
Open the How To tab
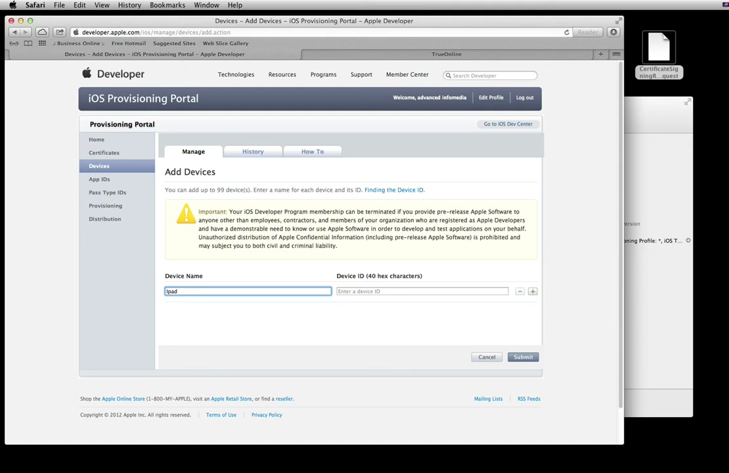313,152
